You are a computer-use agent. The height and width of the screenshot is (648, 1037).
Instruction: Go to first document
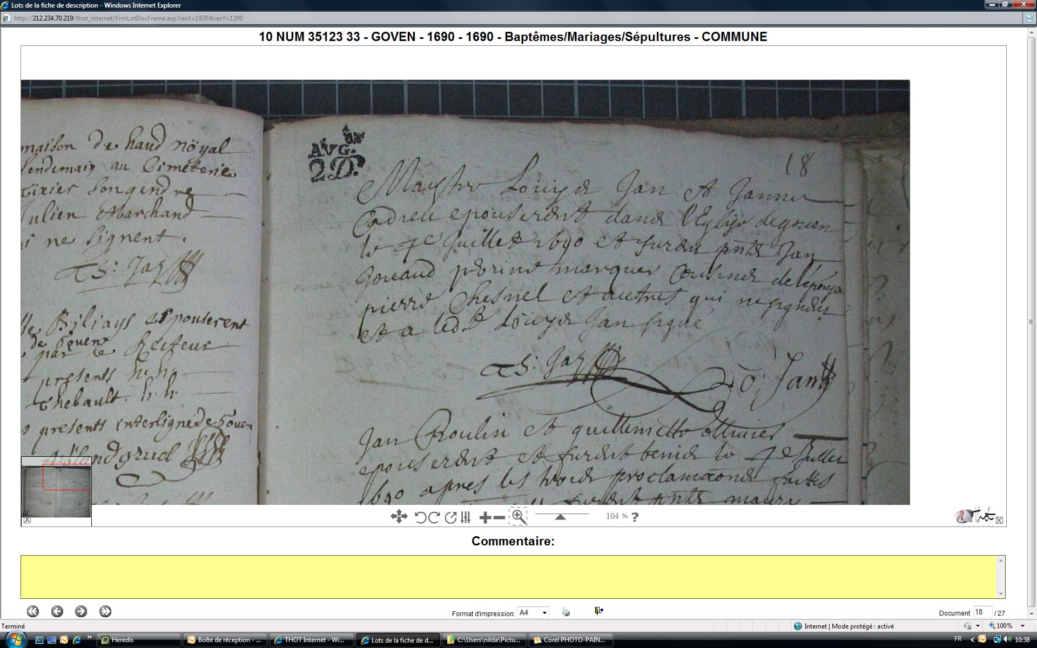(33, 611)
